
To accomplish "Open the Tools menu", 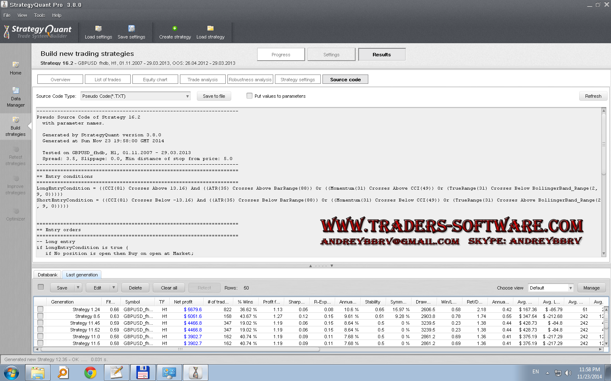I will [39, 15].
